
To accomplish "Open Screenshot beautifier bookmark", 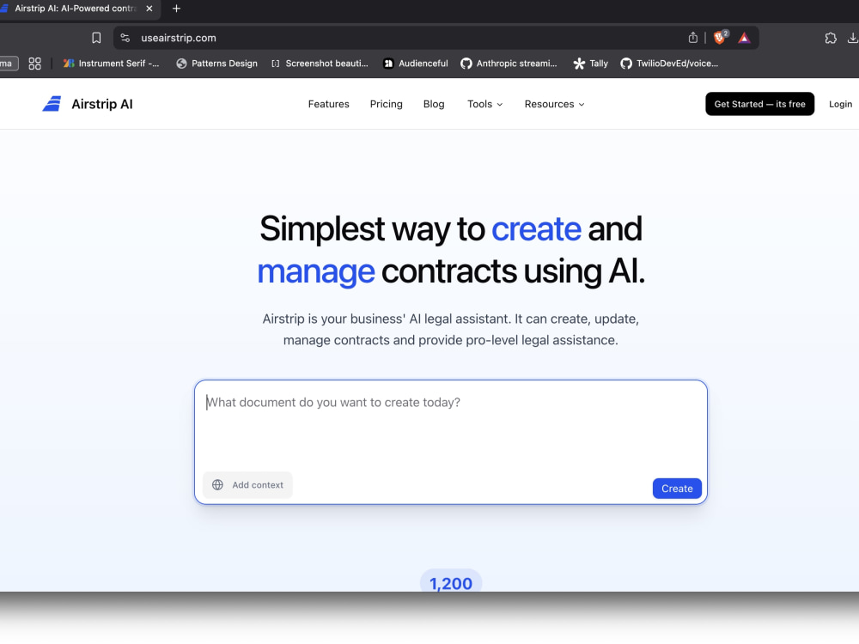I will pos(320,64).
